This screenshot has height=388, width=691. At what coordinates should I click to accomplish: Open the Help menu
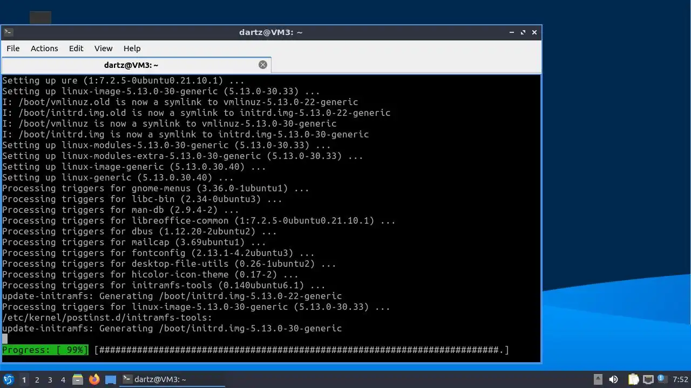[132, 48]
